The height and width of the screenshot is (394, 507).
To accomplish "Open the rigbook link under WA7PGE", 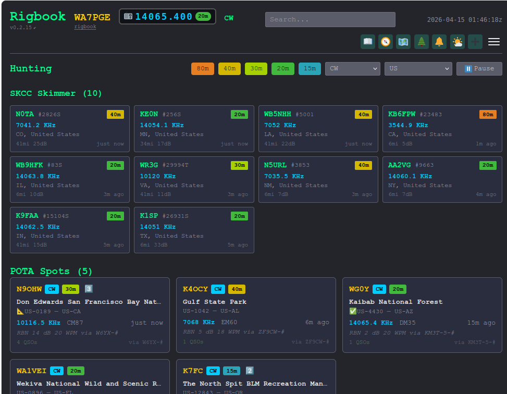I will click(85, 27).
